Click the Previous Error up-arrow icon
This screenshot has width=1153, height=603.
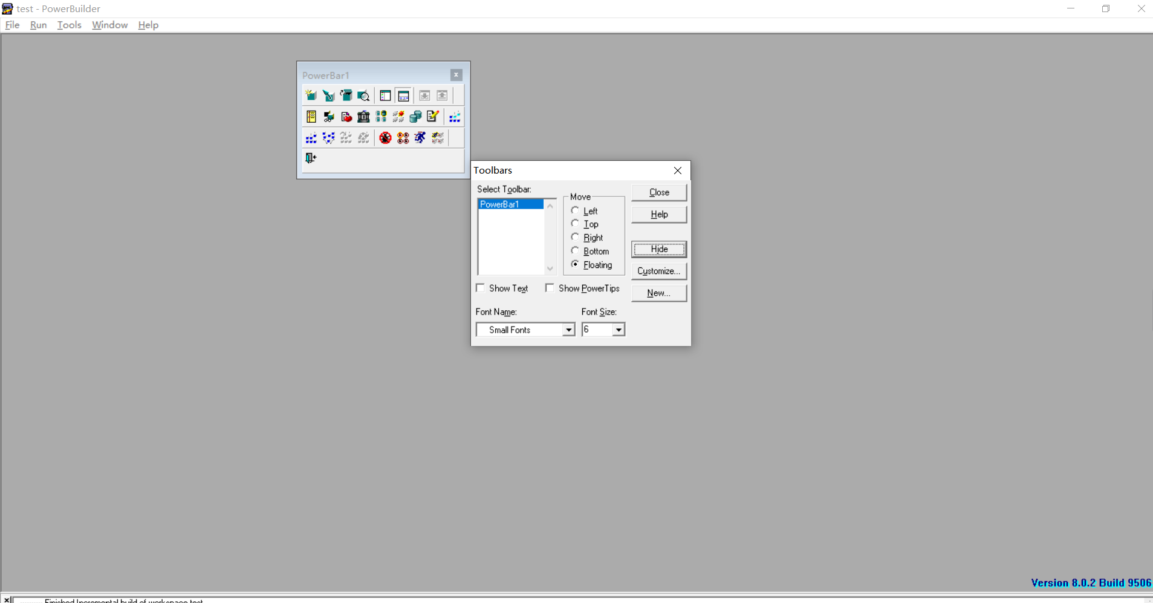pyautogui.click(x=442, y=96)
